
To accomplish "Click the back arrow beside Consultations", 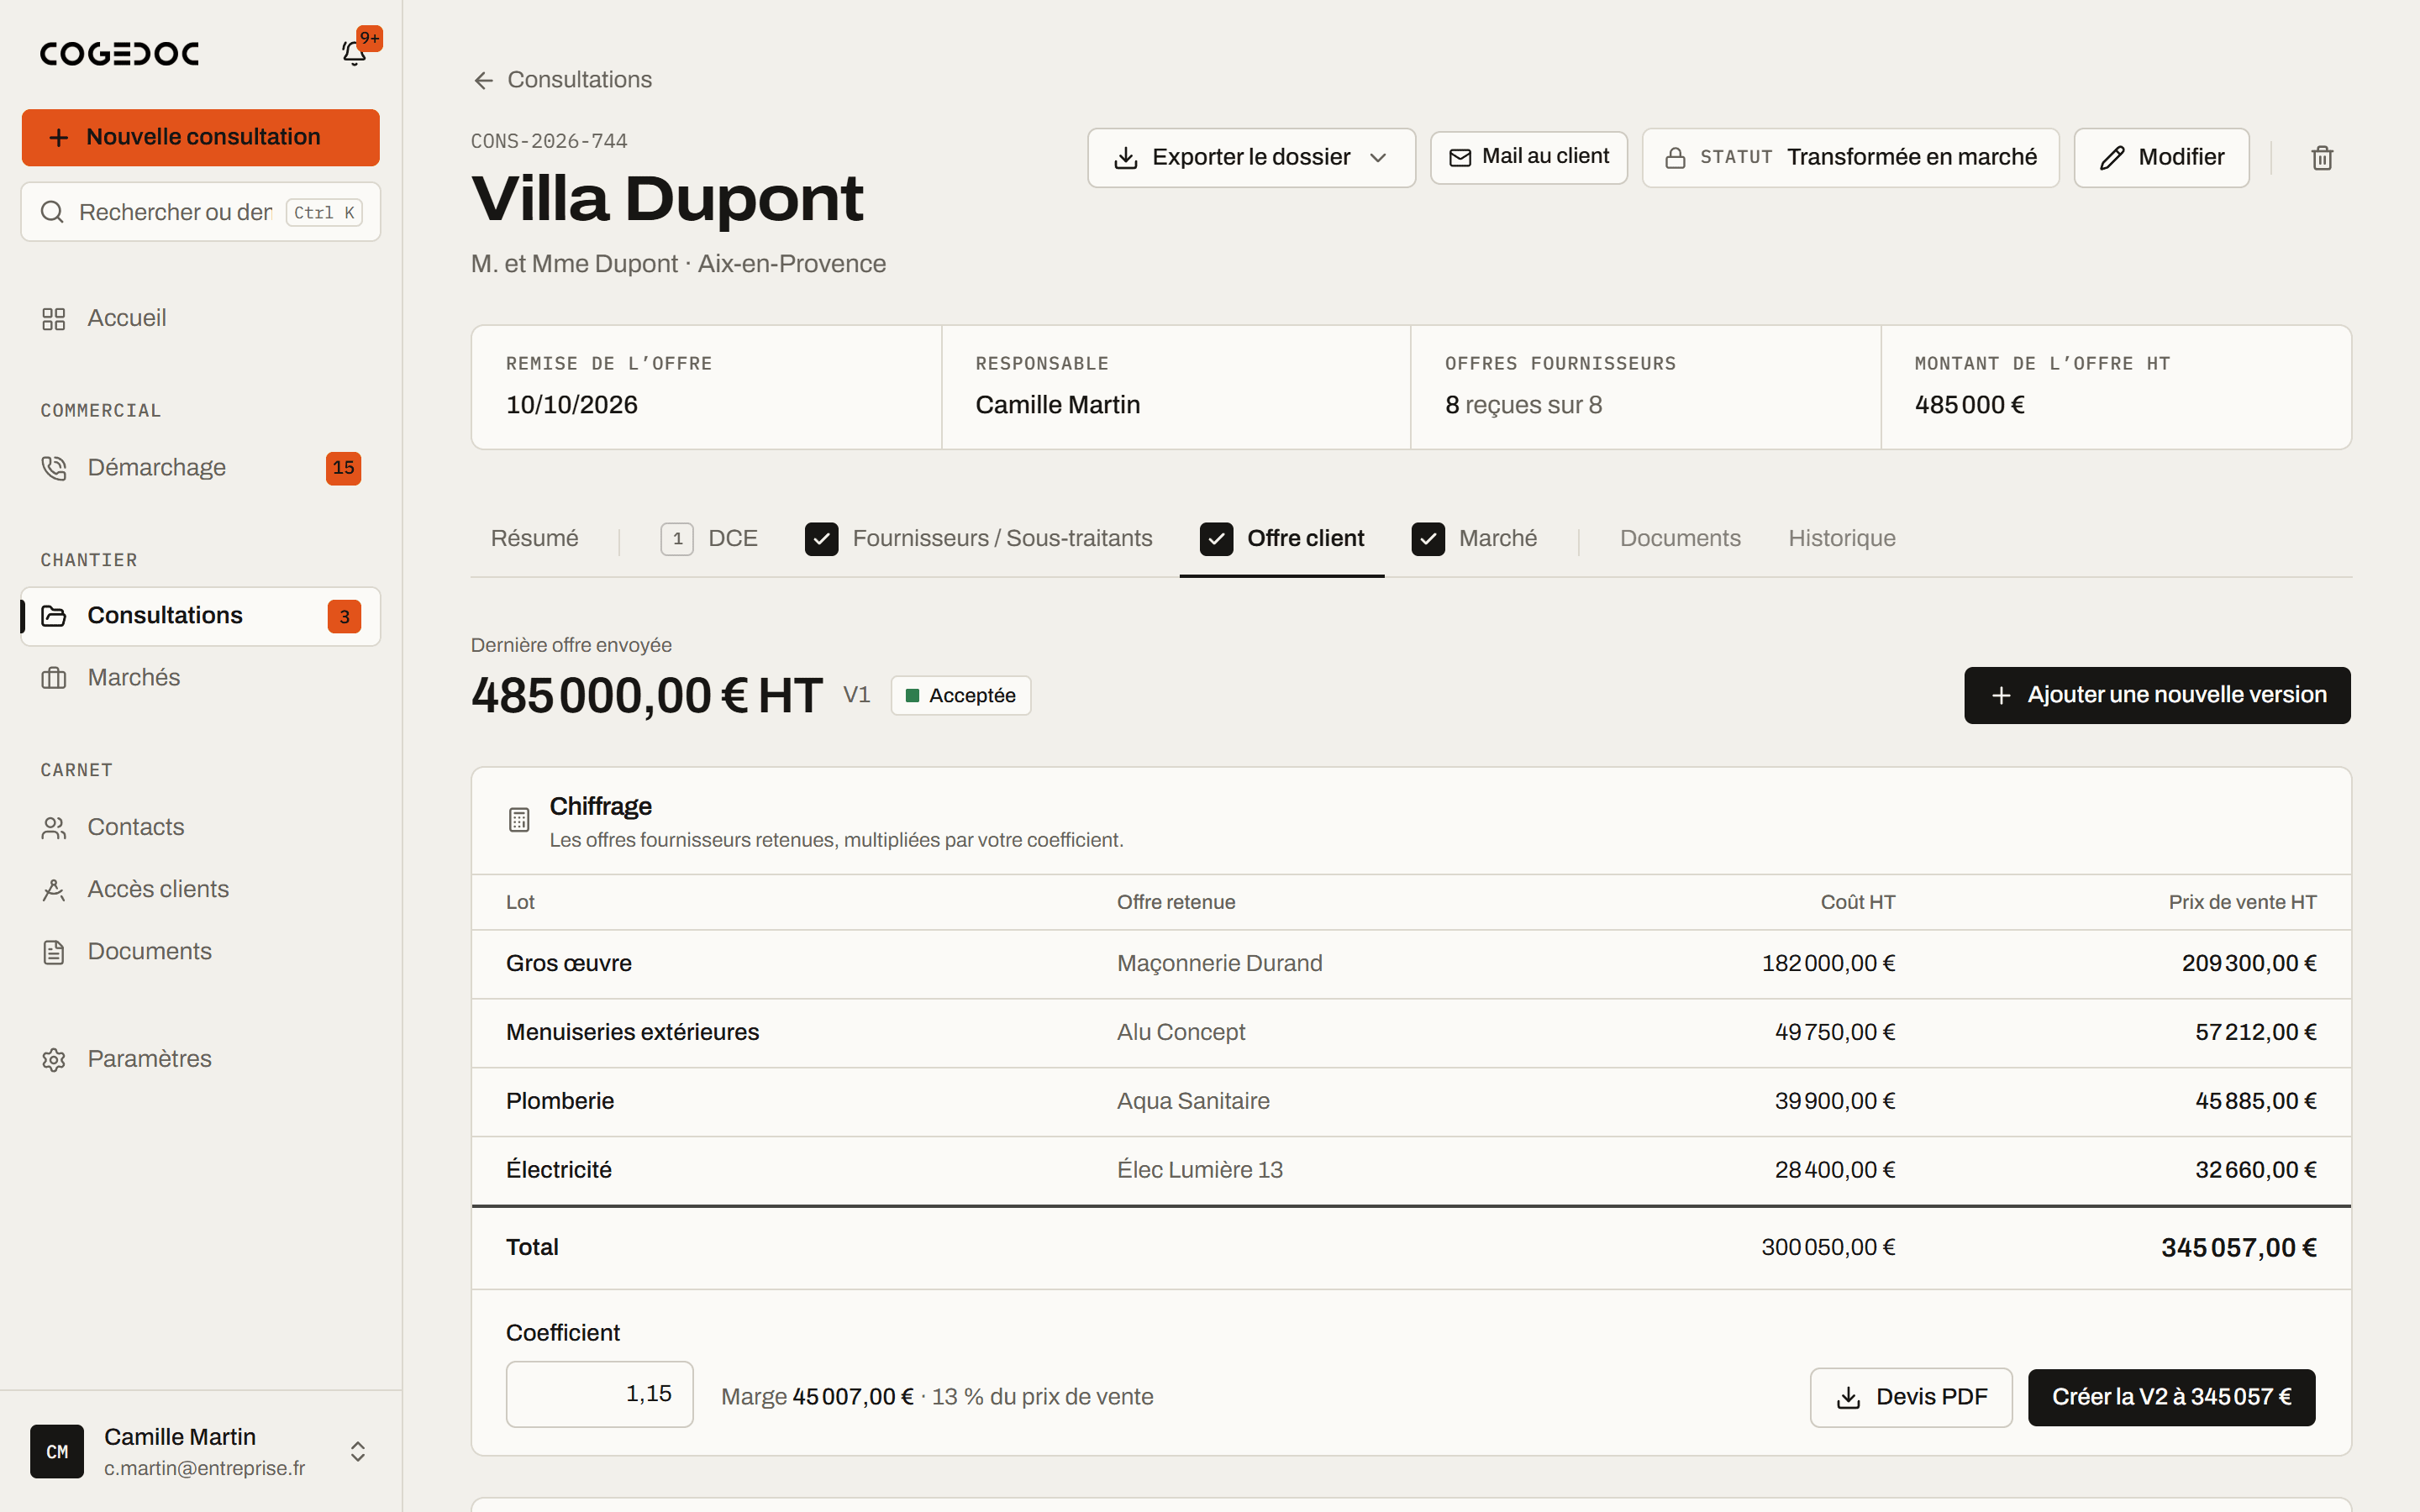I will pos(484,80).
